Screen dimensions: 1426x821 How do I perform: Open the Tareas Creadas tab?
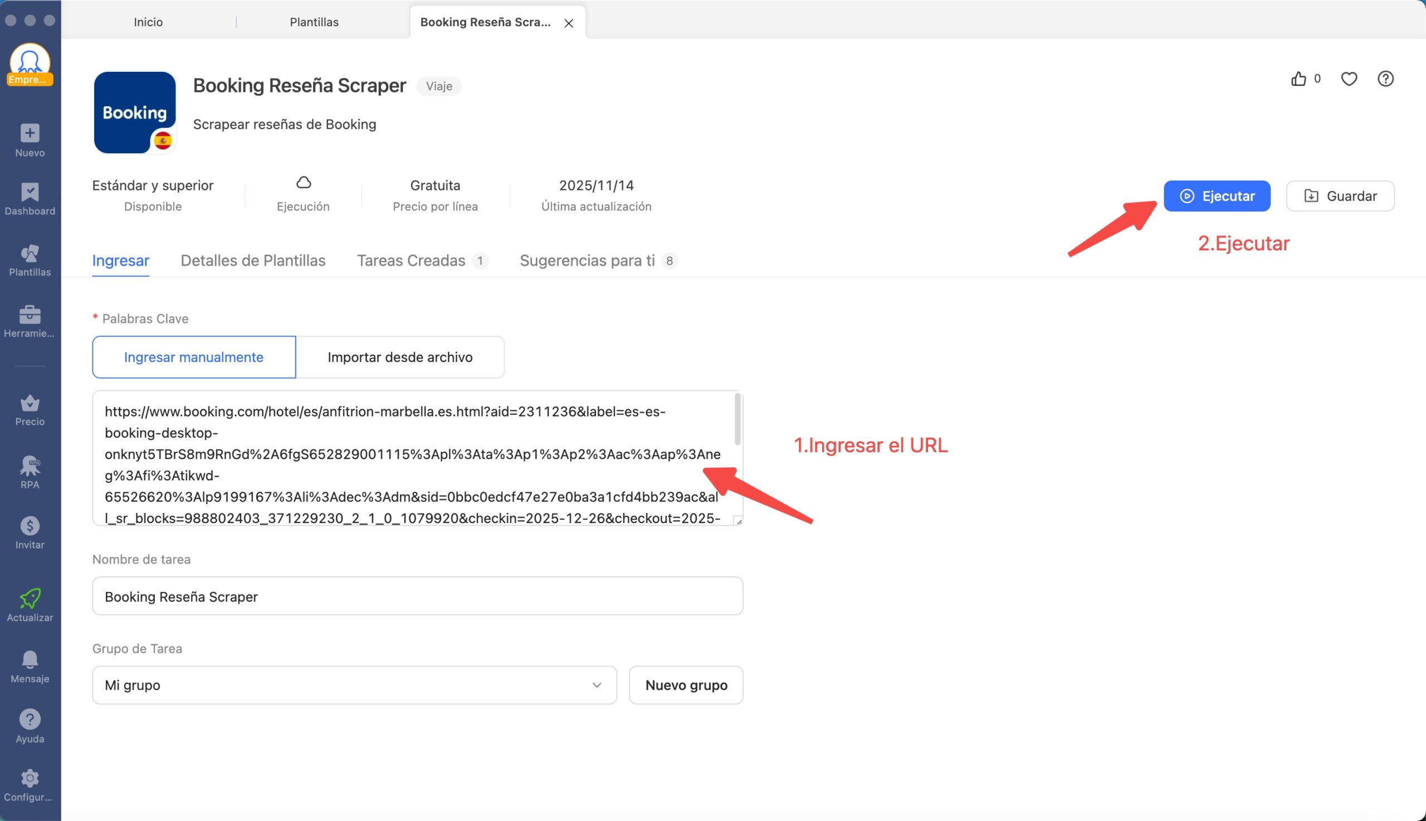pyautogui.click(x=411, y=260)
